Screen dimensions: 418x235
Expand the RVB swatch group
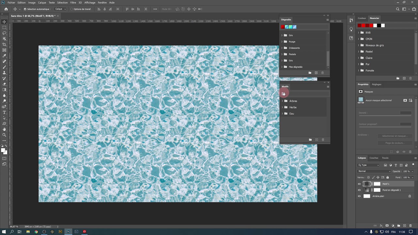click(358, 33)
